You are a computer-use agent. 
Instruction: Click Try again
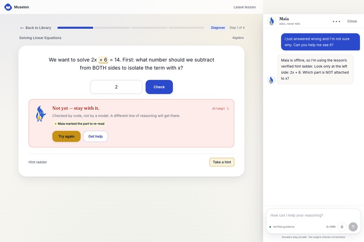tap(66, 137)
